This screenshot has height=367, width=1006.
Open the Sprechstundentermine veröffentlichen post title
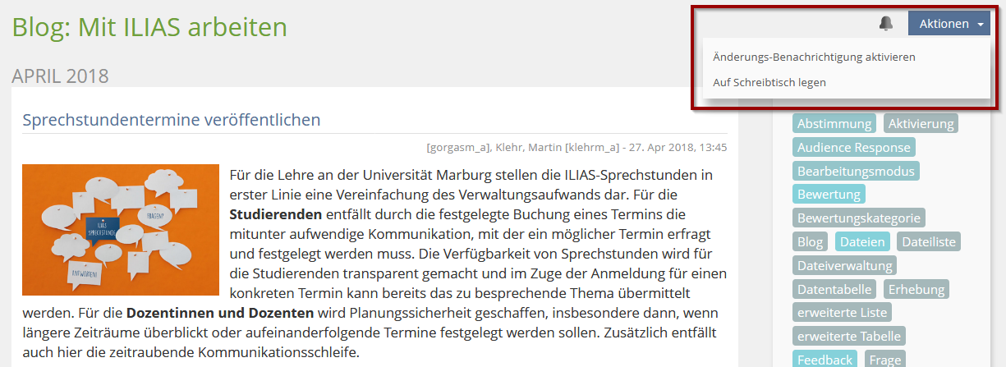tap(171, 120)
